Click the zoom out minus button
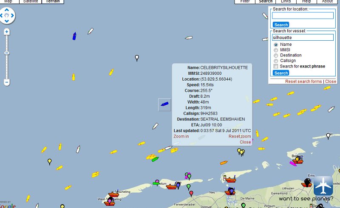This screenshot has height=208, width=340. pos(7,82)
